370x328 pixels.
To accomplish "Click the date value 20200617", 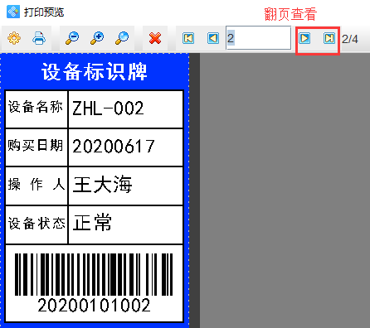I will pyautogui.click(x=114, y=147).
